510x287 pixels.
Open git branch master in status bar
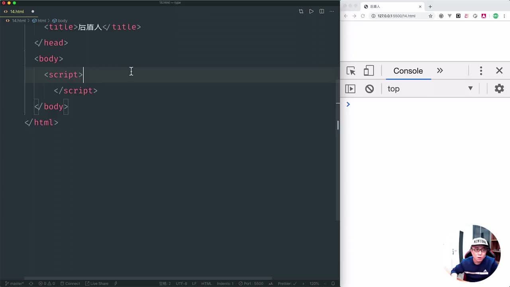coord(14,283)
